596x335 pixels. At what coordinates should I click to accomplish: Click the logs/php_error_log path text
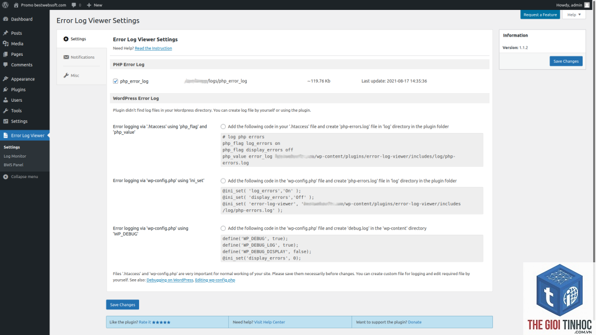216,81
